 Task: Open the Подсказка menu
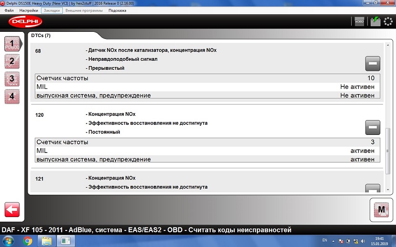tap(117, 10)
